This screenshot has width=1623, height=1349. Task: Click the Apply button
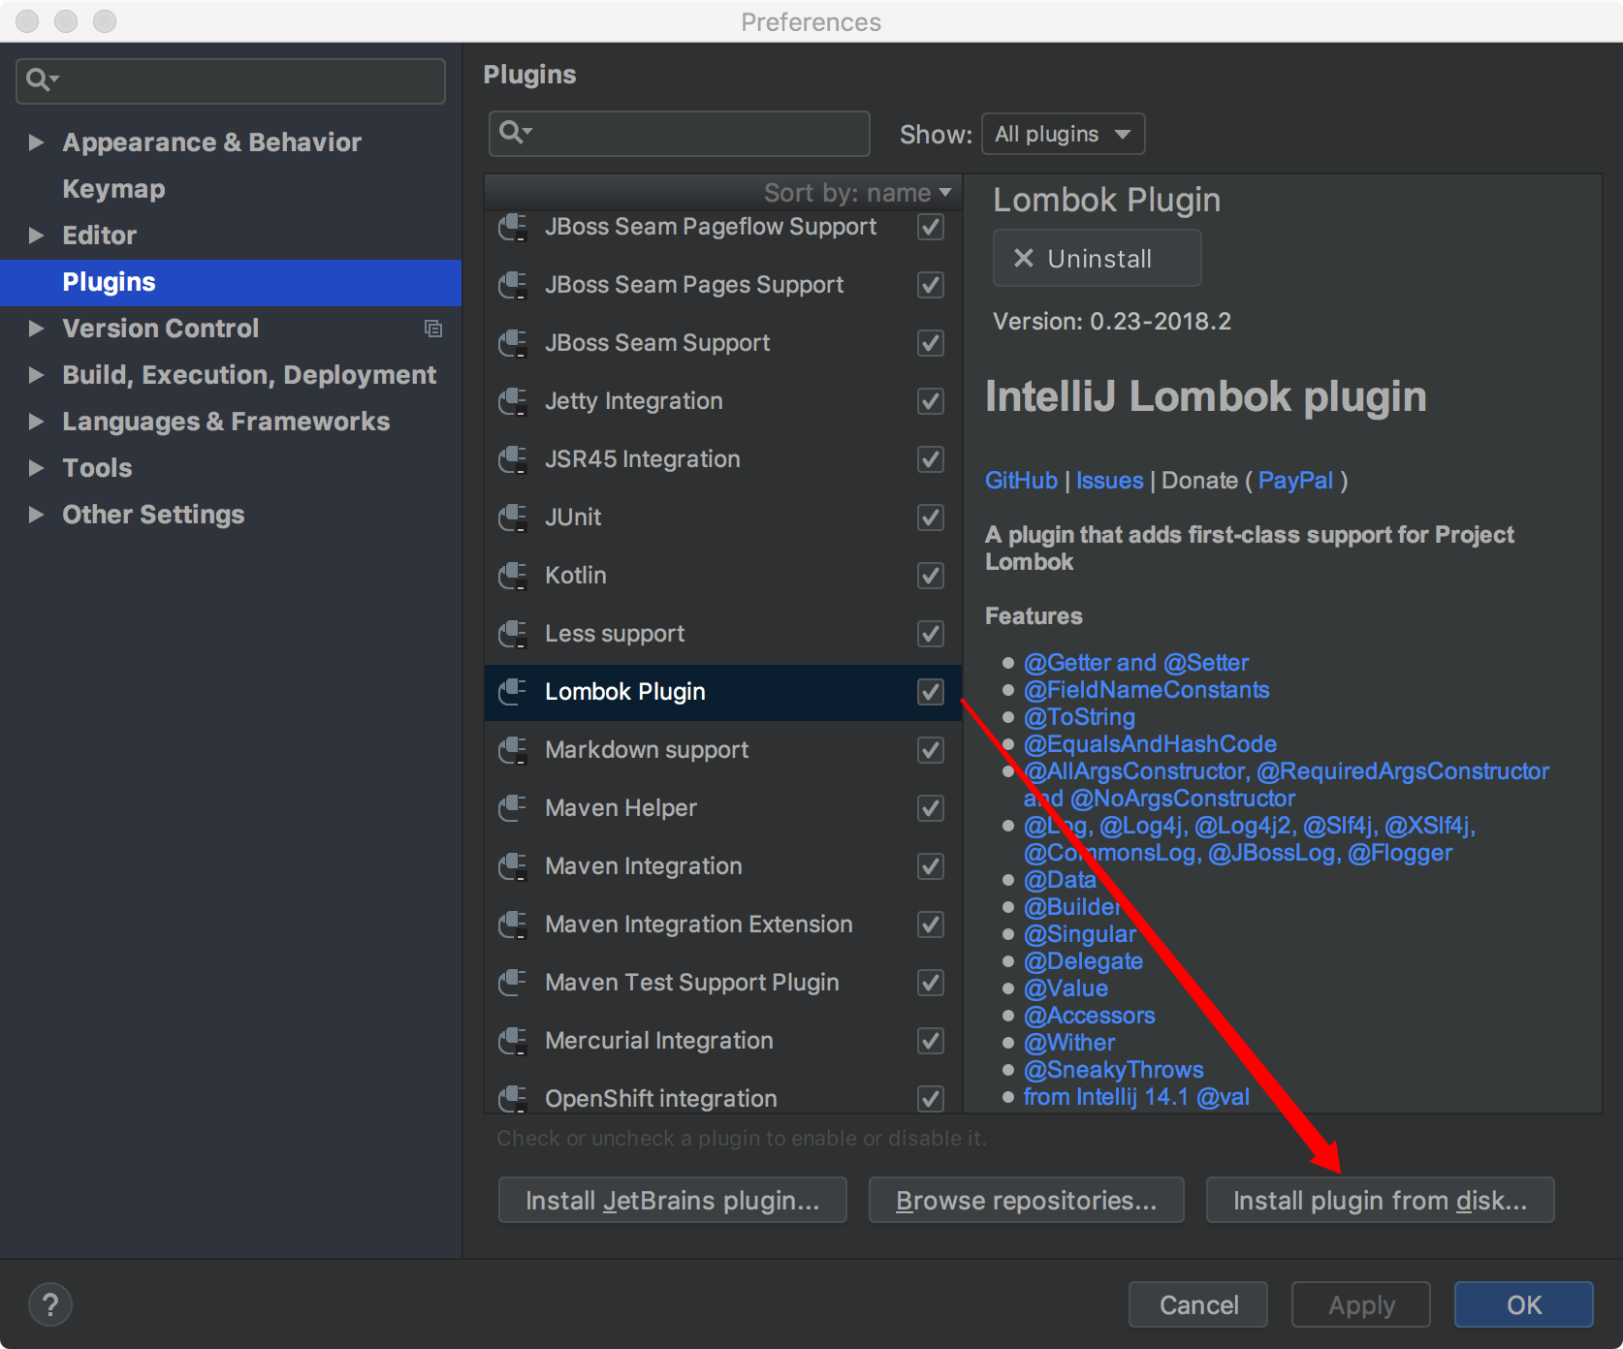pyautogui.click(x=1360, y=1304)
